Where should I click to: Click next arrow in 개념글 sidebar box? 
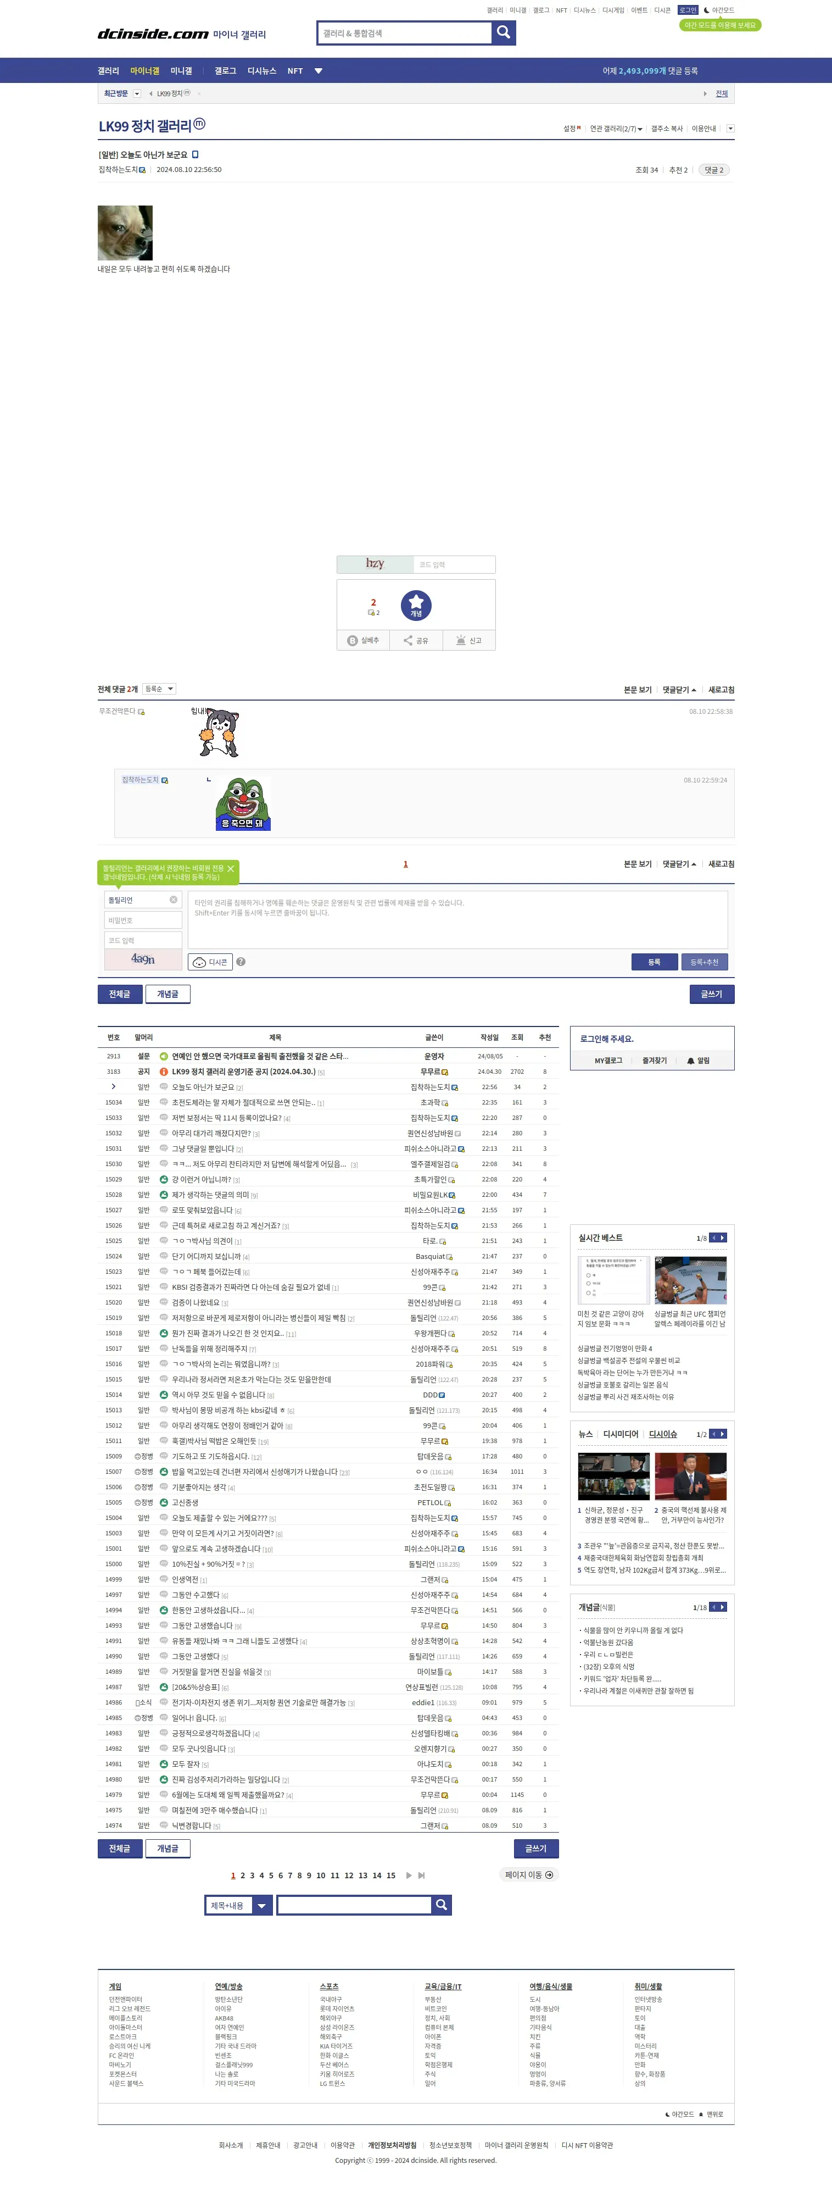click(722, 1607)
